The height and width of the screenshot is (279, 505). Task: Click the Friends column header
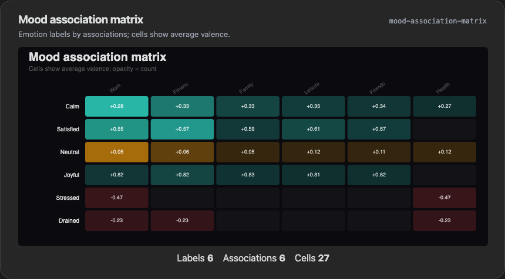coord(377,88)
